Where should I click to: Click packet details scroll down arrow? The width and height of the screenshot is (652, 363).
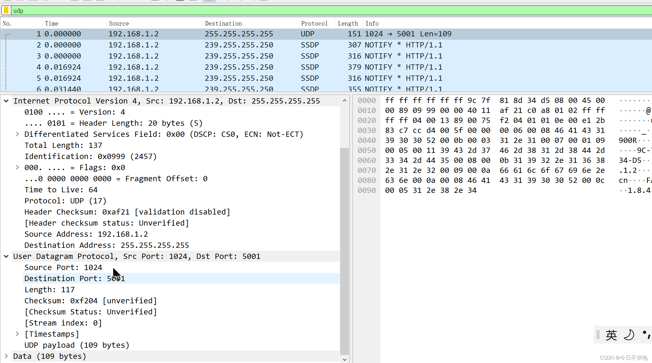(x=344, y=359)
